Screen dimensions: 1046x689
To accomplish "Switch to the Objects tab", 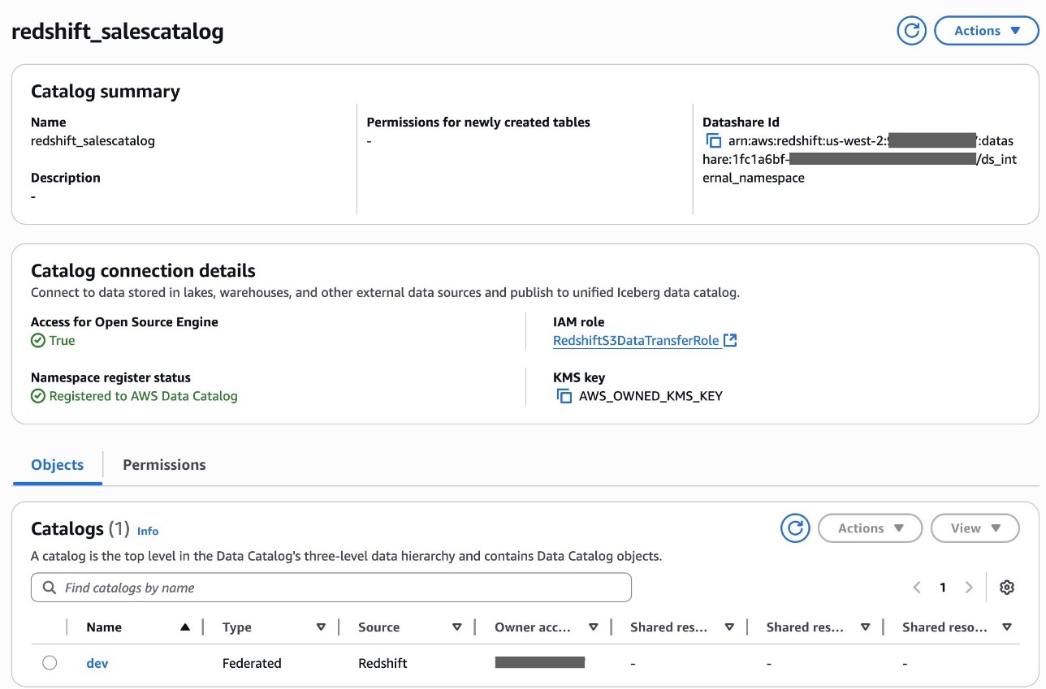I will pyautogui.click(x=58, y=465).
